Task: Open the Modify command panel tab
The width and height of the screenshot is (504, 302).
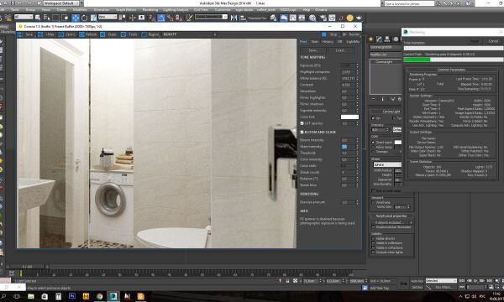Action: (x=379, y=39)
